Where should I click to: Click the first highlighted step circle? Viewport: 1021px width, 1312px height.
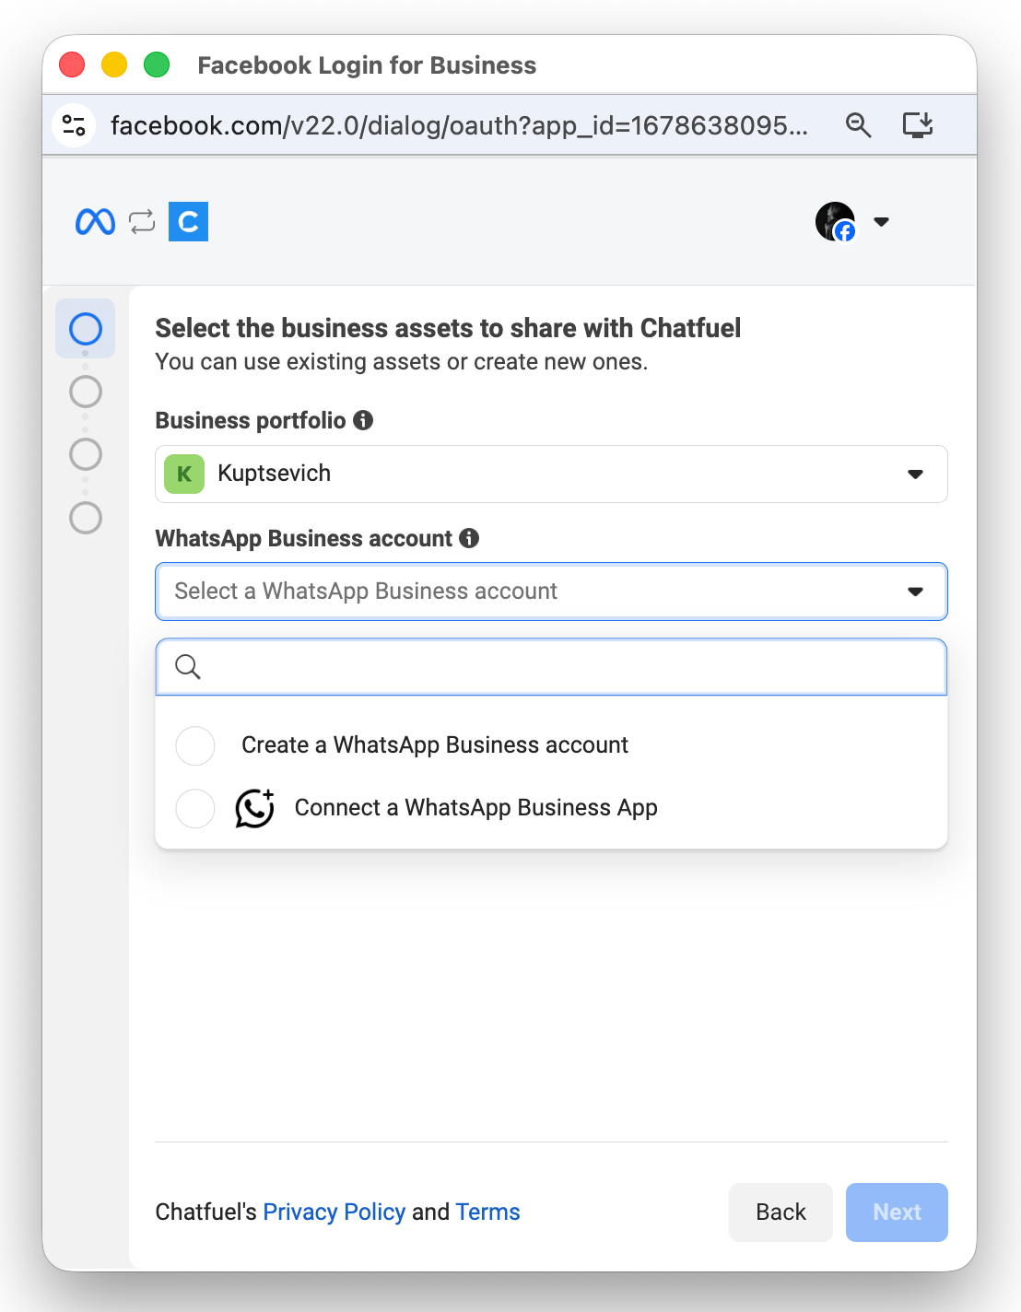(x=86, y=329)
